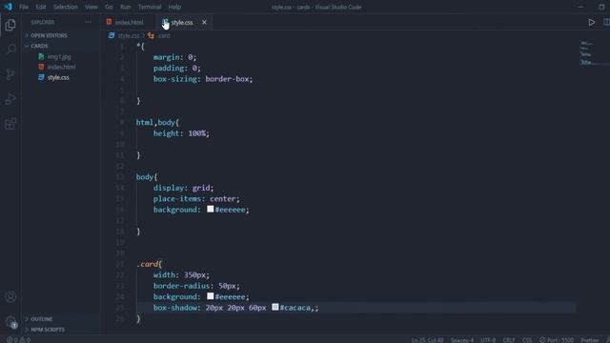Click the Prettier status bar item

click(590, 340)
